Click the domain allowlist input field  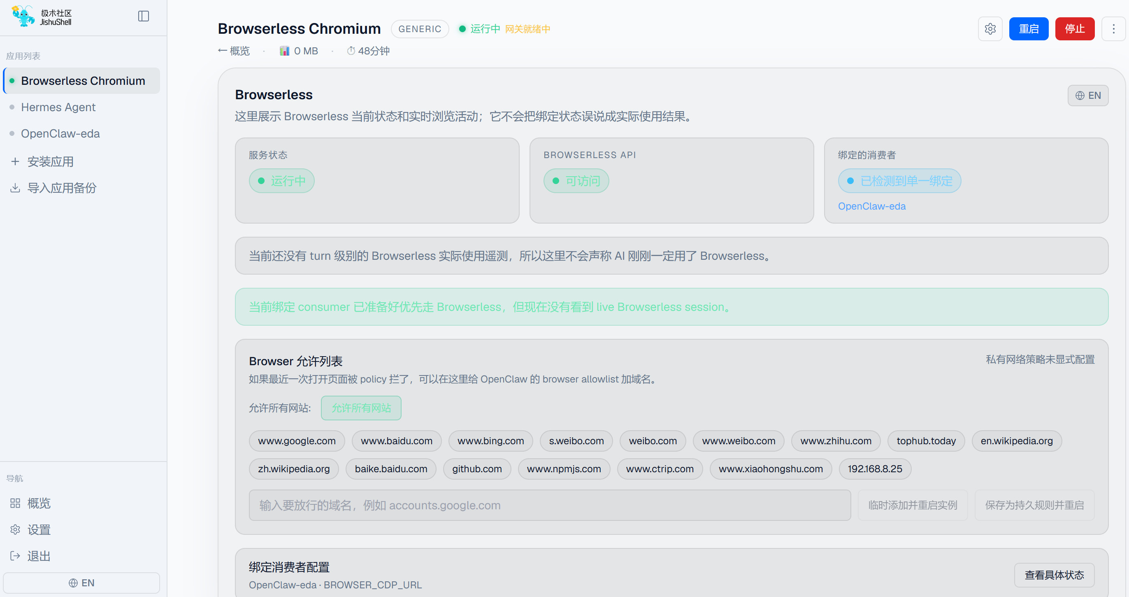point(550,505)
